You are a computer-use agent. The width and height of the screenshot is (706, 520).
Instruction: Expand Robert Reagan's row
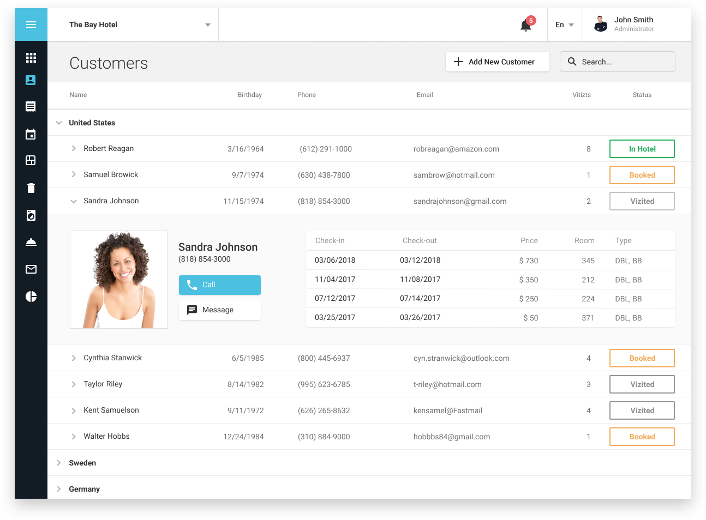point(74,148)
